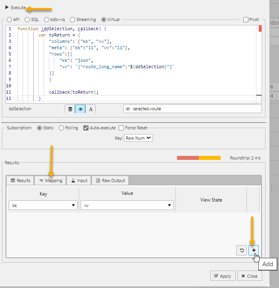Select the kdb+/q radio button

tap(46, 20)
